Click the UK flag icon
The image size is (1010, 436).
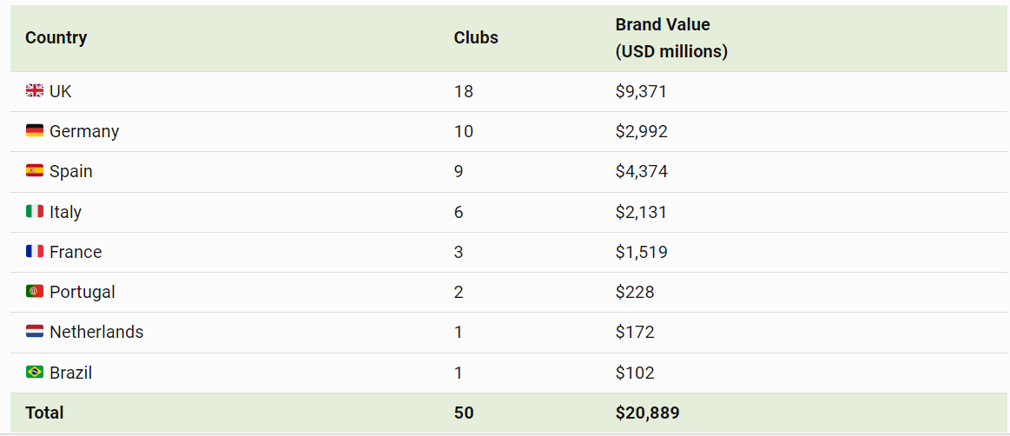pyautogui.click(x=35, y=91)
